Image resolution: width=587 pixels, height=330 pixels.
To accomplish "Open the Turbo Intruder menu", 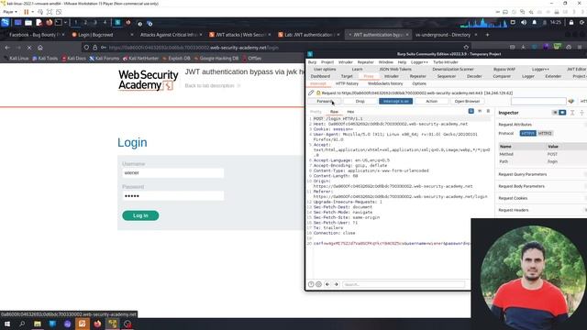I will [446, 62].
